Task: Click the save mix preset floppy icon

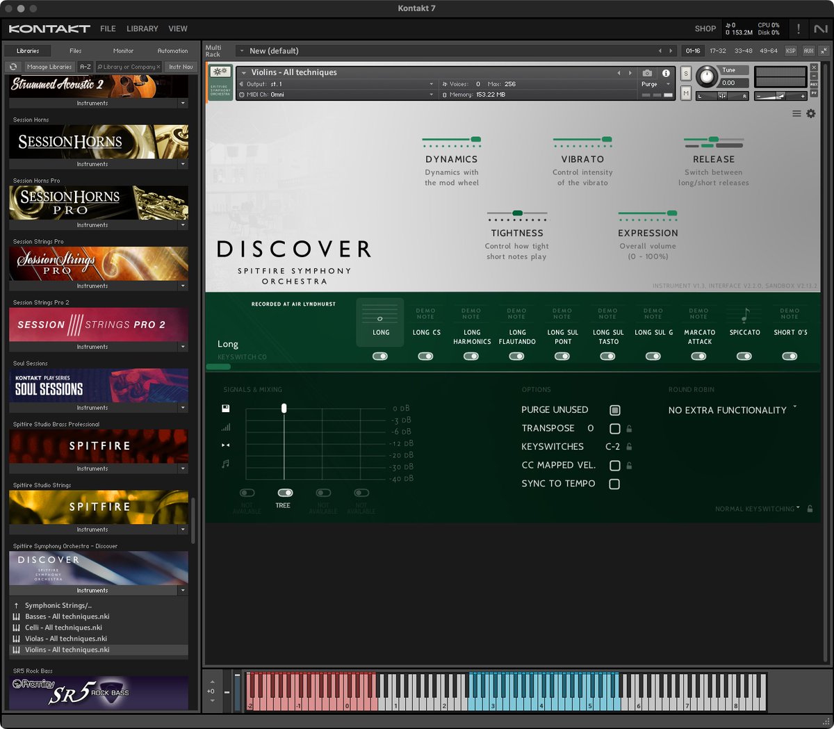Action: [x=226, y=409]
